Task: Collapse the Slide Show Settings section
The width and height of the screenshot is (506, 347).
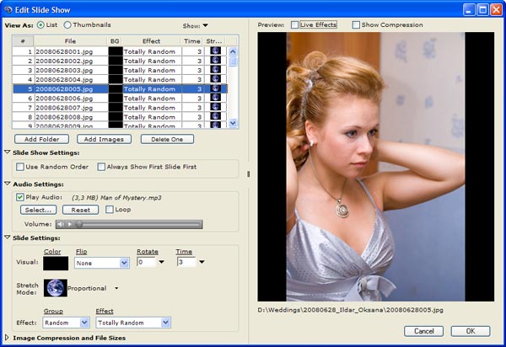Action: point(8,152)
